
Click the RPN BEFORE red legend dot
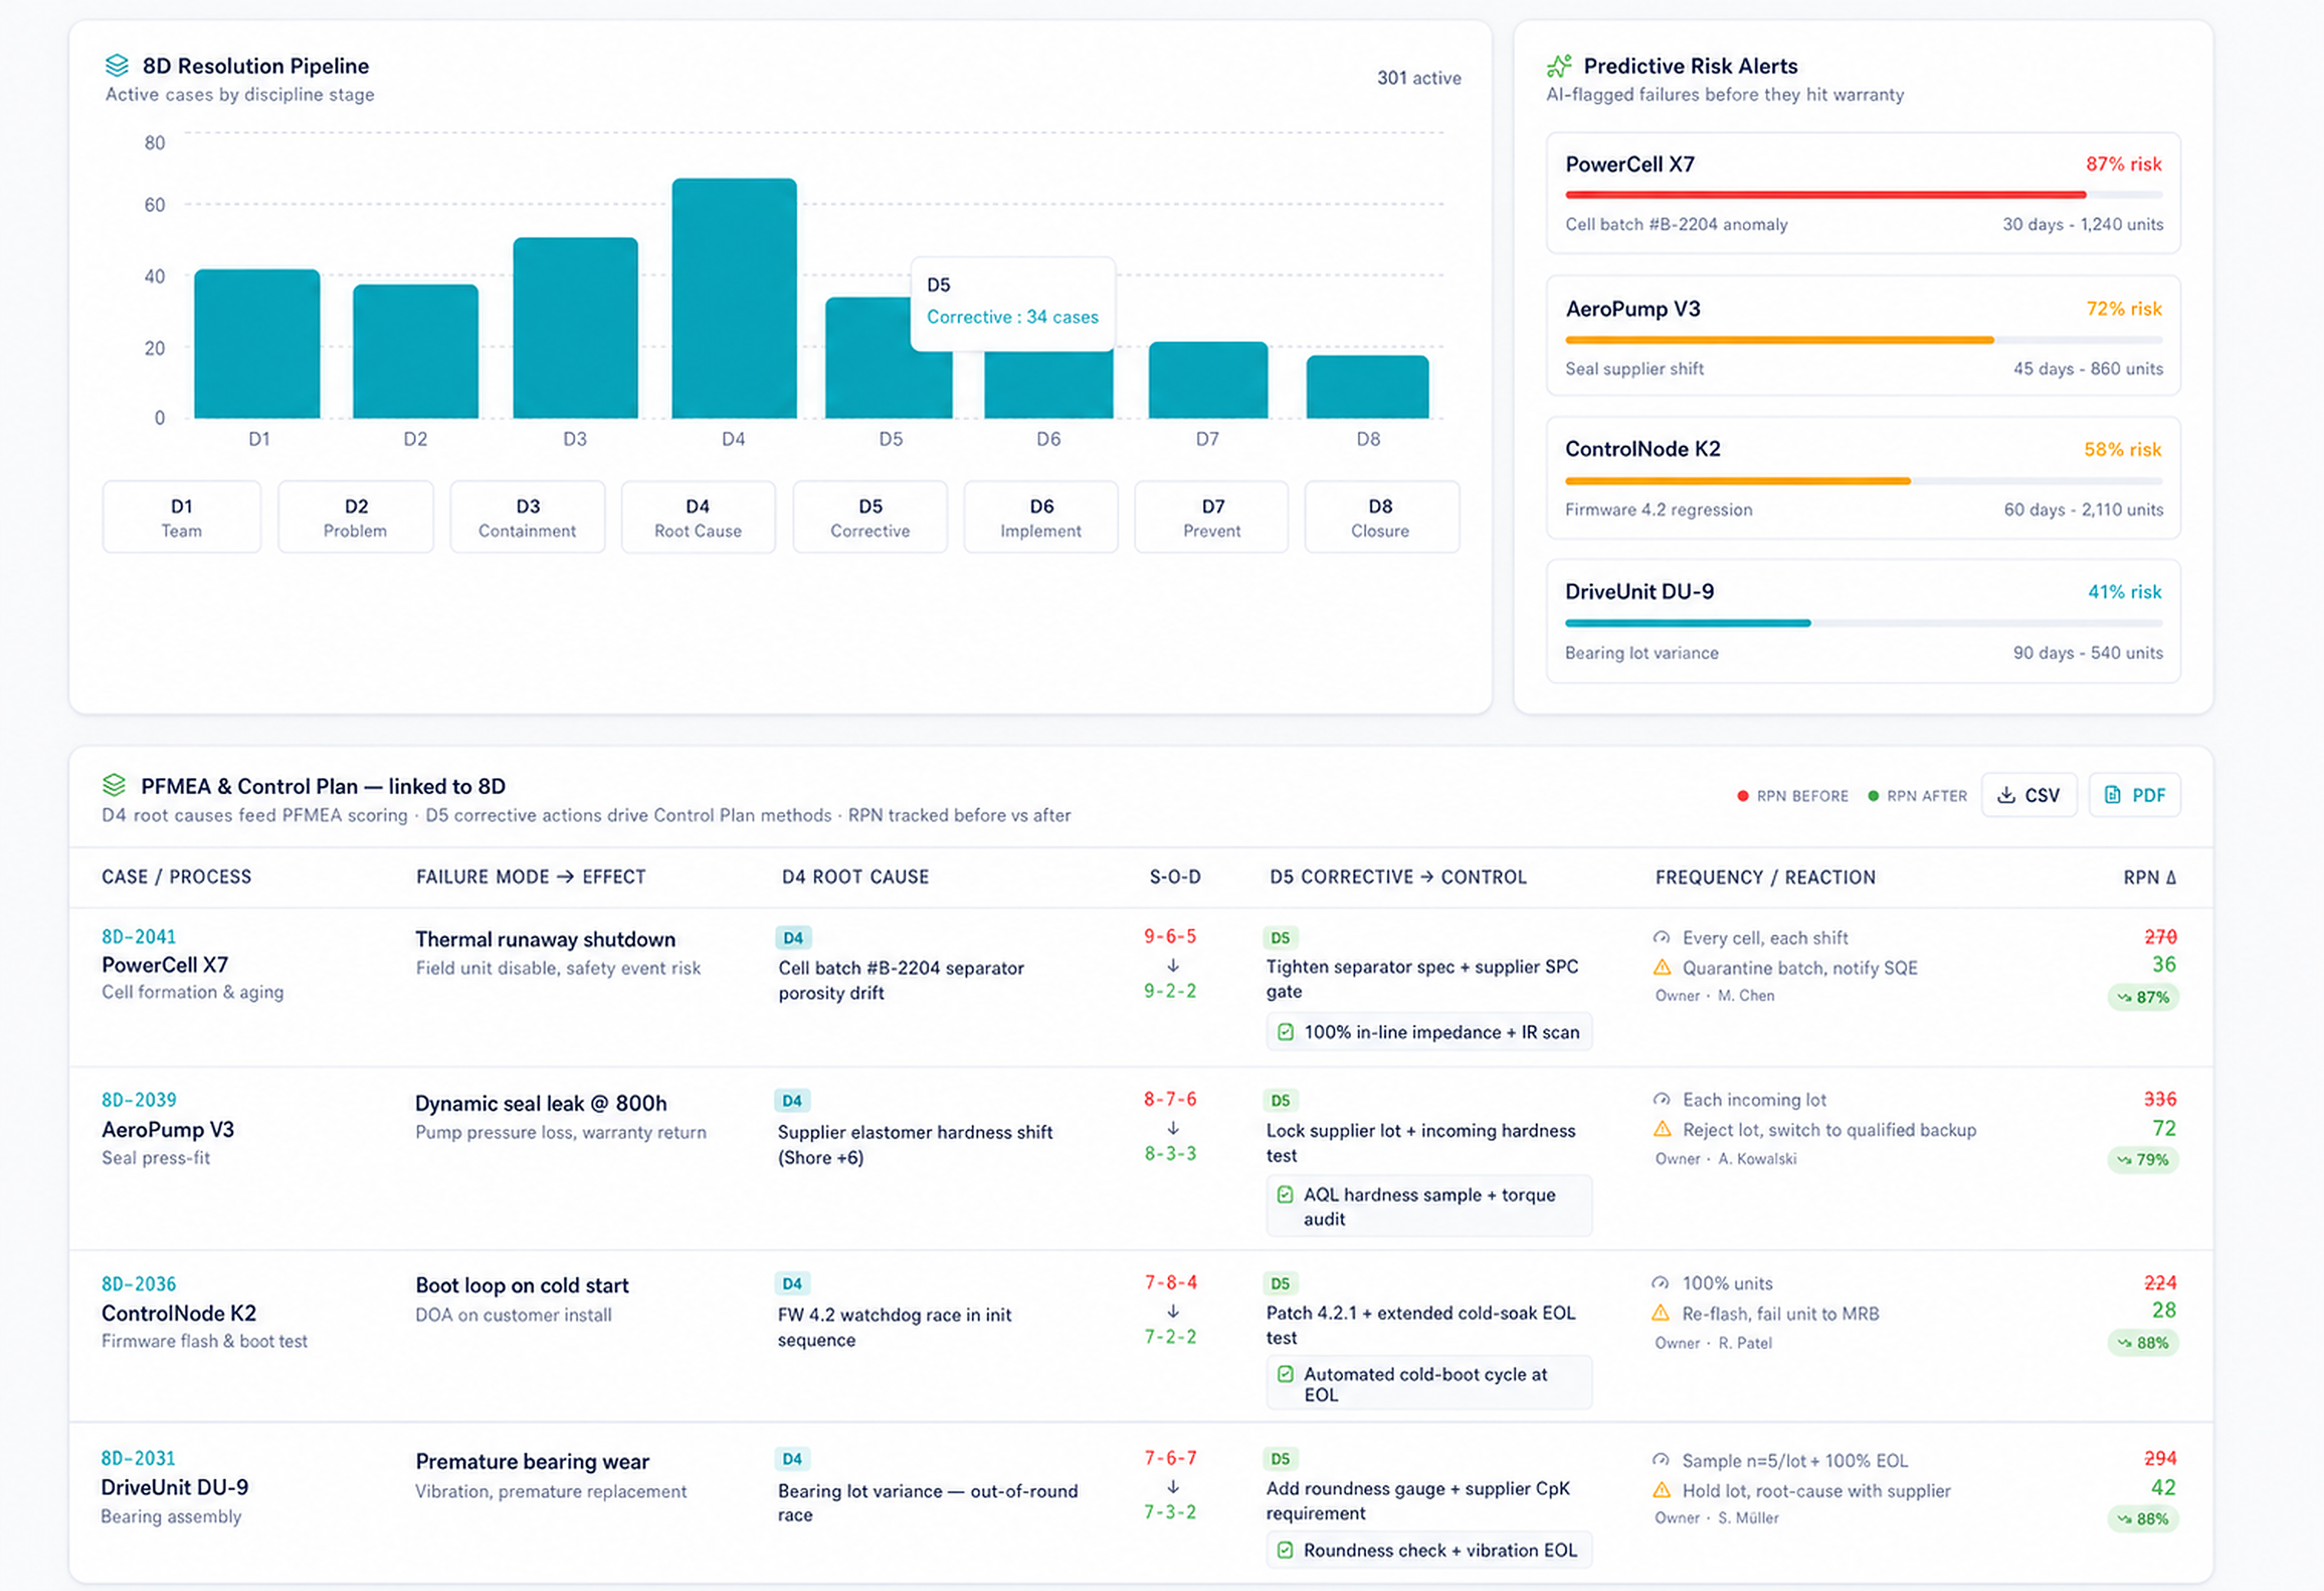pos(1743,796)
